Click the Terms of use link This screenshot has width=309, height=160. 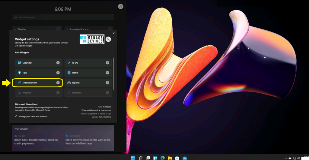[x=105, y=114]
